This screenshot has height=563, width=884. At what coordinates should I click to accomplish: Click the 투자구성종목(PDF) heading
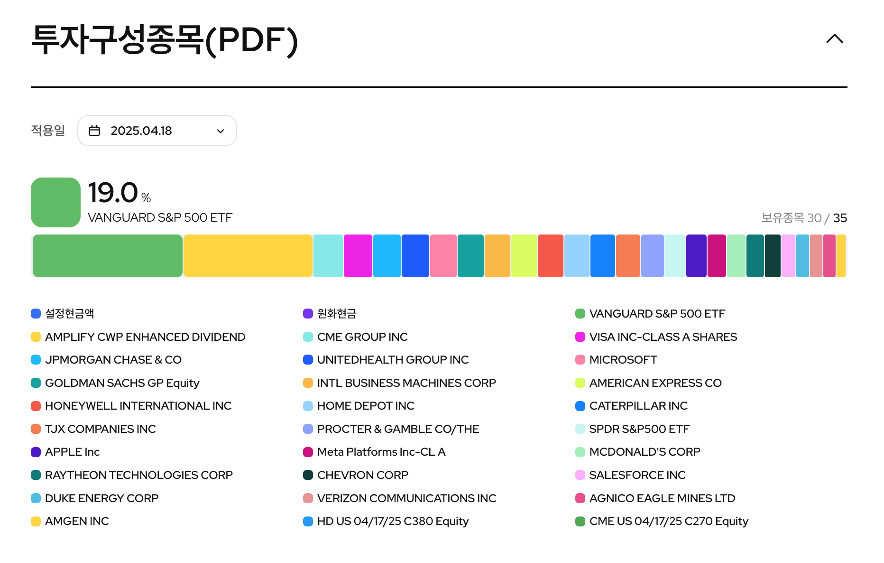tap(165, 40)
